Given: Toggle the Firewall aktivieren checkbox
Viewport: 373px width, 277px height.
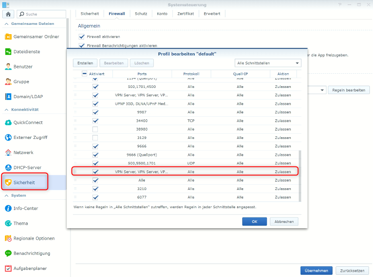Looking at the screenshot, I should coord(81,37).
